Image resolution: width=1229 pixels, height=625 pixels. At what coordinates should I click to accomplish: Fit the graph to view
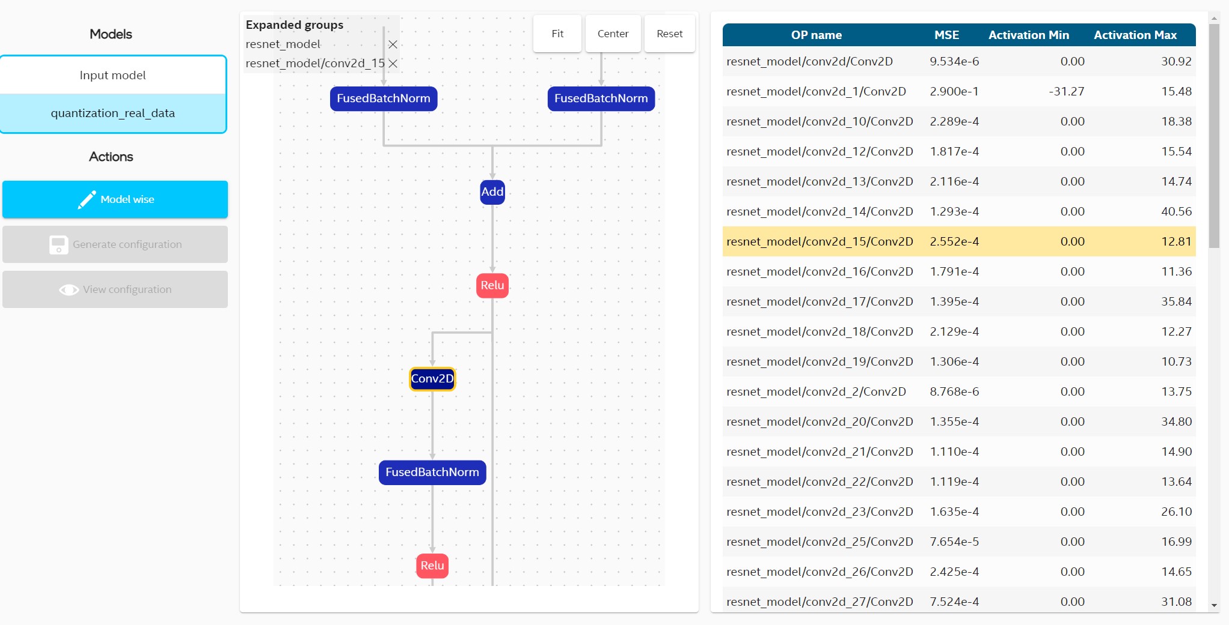(557, 34)
